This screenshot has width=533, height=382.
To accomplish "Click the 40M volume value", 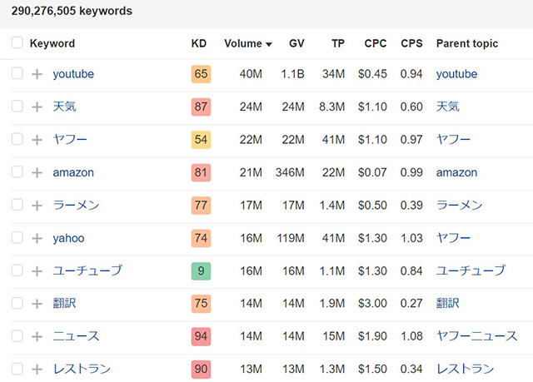I will tap(251, 74).
